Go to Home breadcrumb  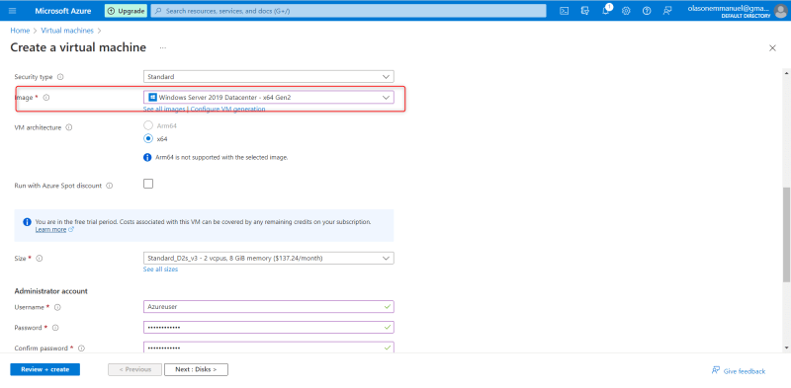point(20,31)
